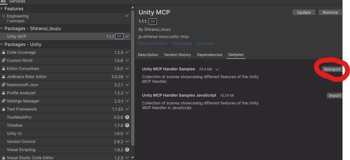Screen dimensions: 350x160
Task: Click the imported checkmark next to 20.4 MB
Action: pos(217,69)
